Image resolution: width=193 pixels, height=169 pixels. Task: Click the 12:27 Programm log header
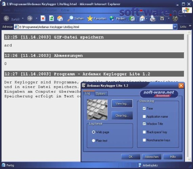tap(94, 74)
